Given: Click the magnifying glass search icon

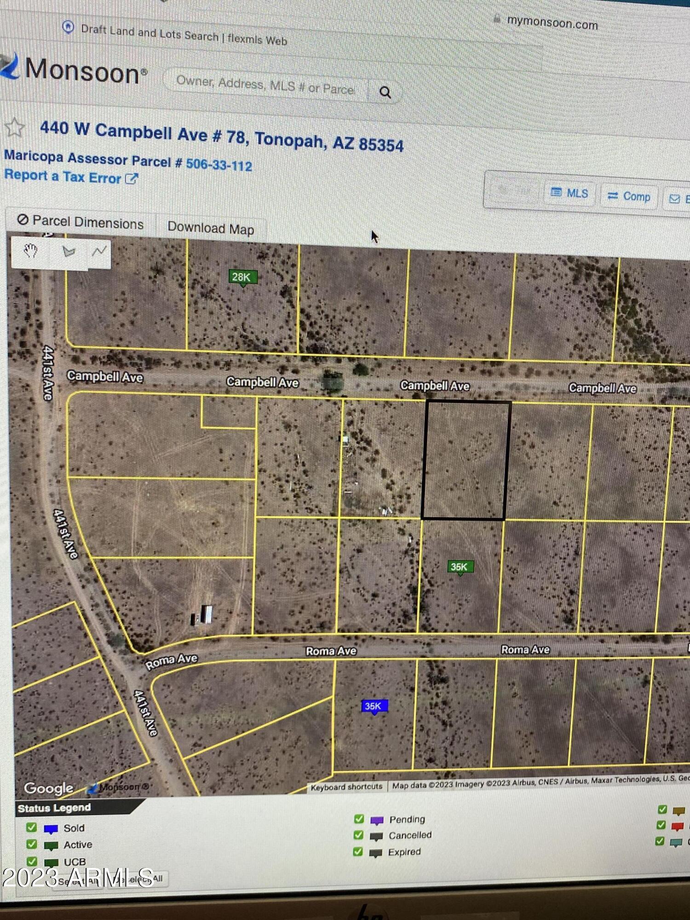Looking at the screenshot, I should [x=385, y=92].
